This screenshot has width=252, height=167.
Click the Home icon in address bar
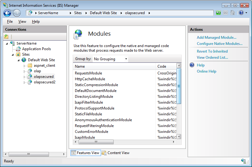[233, 13]
